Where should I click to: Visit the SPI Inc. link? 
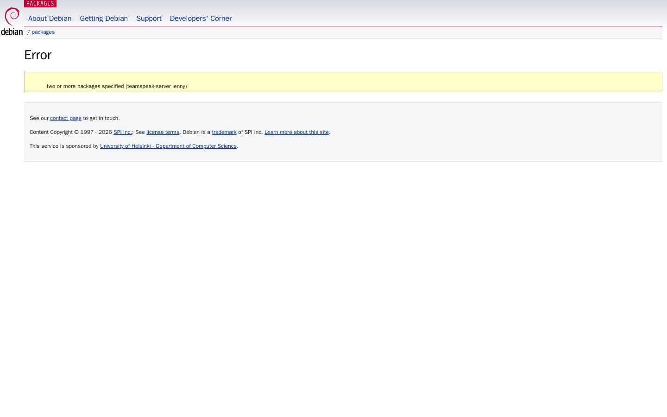pyautogui.click(x=123, y=132)
